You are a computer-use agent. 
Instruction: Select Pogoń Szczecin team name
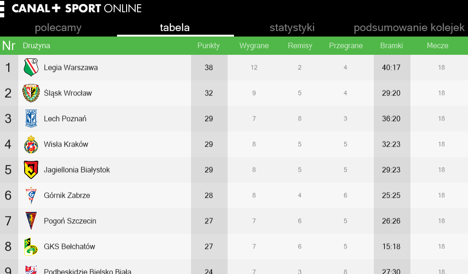point(70,221)
